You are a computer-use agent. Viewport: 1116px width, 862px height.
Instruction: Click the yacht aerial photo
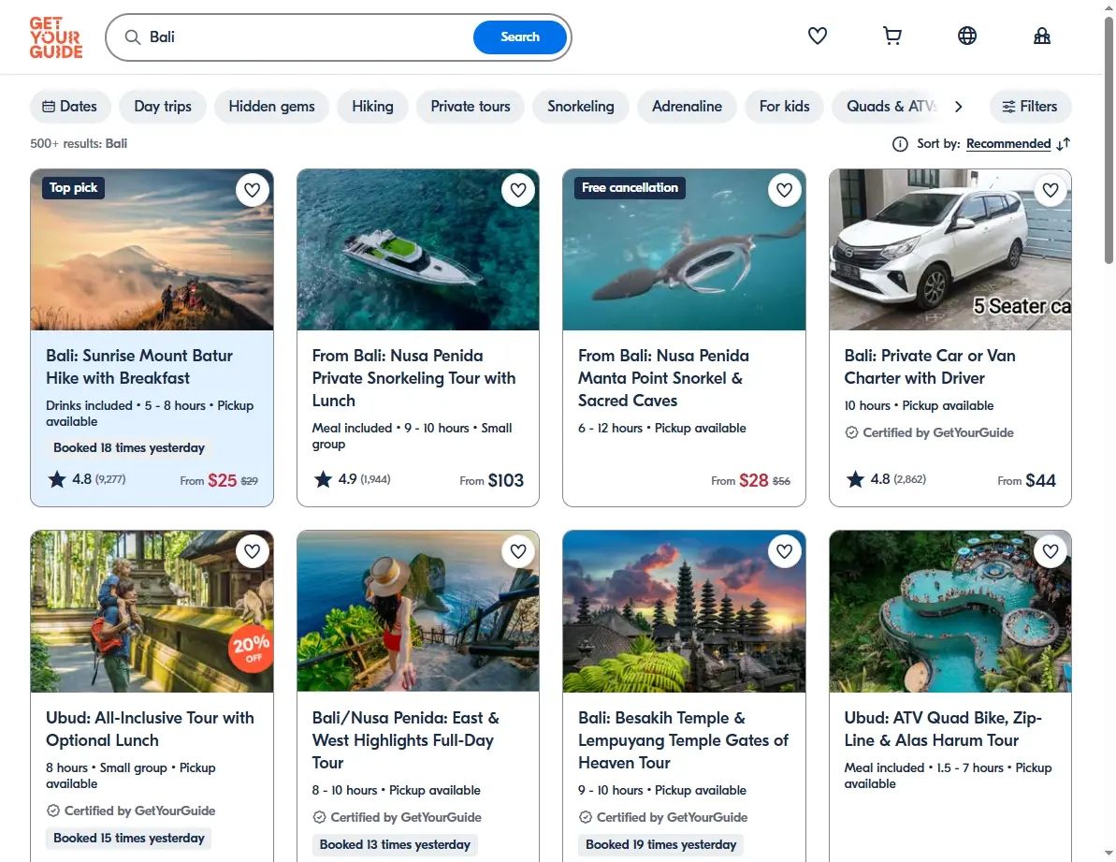point(418,250)
